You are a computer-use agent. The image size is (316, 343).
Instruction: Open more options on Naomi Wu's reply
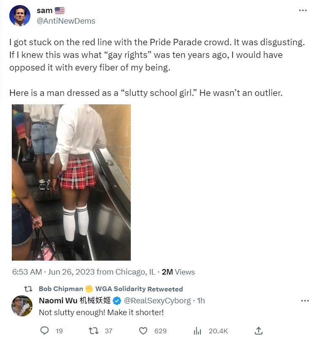tap(305, 301)
